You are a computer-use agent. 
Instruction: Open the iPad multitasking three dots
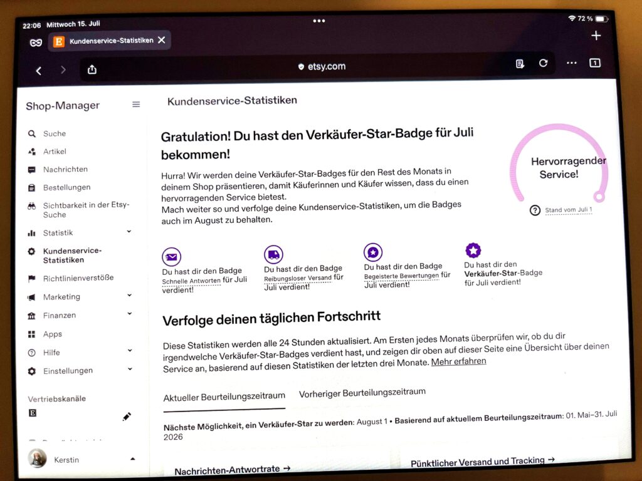tap(319, 21)
